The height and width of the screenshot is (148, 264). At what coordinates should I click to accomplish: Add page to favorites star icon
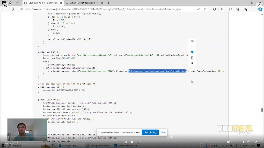point(205,9)
